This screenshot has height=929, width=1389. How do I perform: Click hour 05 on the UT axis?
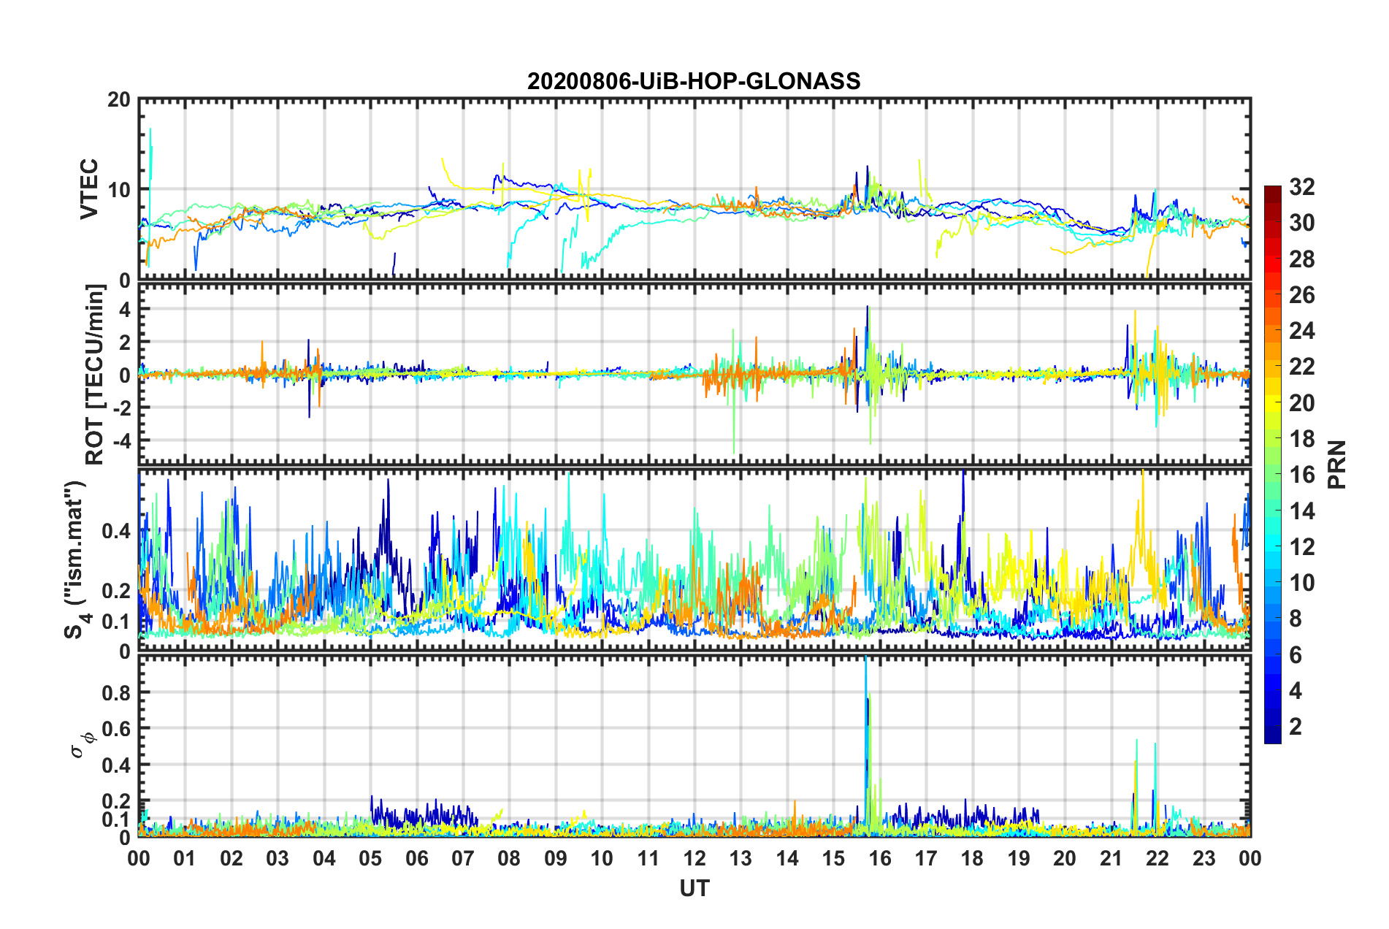point(370,859)
